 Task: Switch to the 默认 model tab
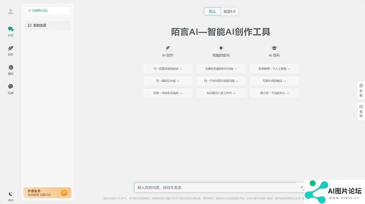[212, 12]
